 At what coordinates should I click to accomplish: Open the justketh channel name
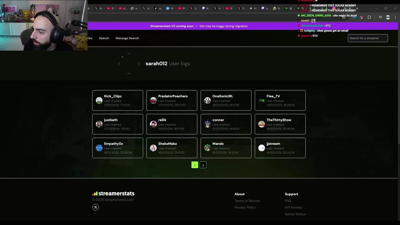(x=111, y=120)
